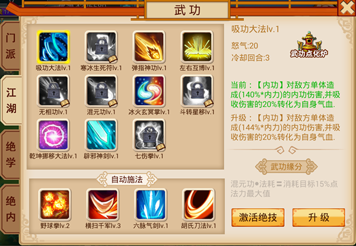Select the 辟邪神剑 skill icon
This screenshot has width=356, height=246.
coord(101,135)
